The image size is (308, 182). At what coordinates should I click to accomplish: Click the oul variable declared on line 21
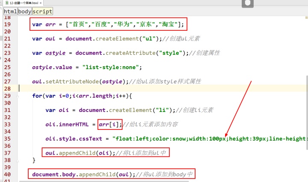pyautogui.click(x=50, y=38)
